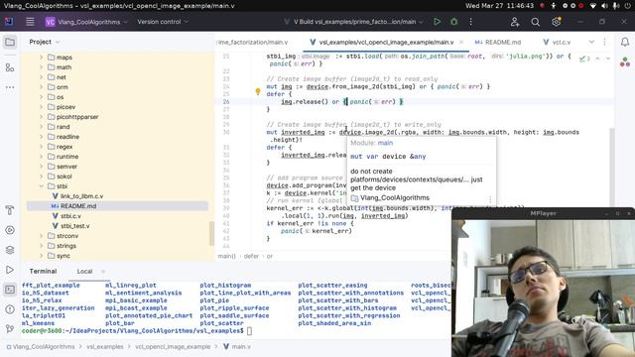635x357 pixels.
Task: Show more tool windows ellipsis
Action: point(10,87)
